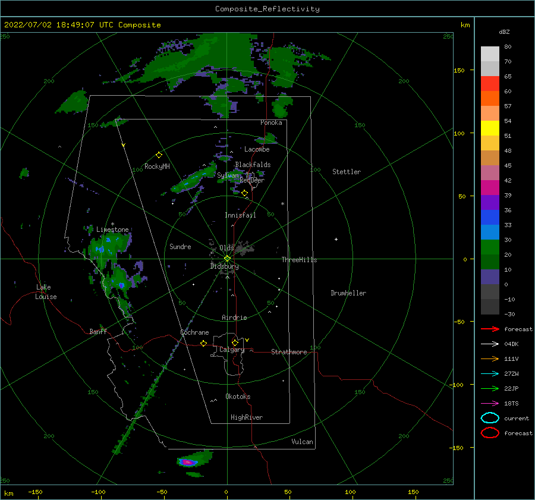Click the Blackfalds town label
Screen dimensions: 535x500
point(253,165)
